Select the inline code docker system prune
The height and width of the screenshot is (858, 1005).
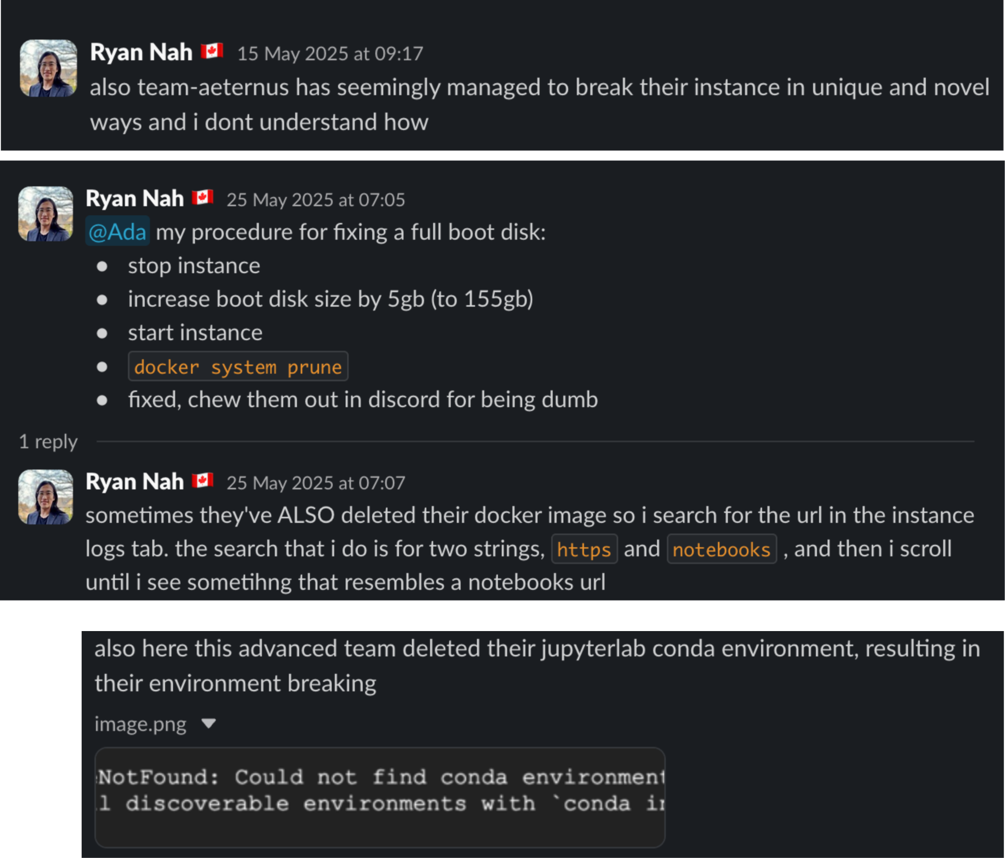click(x=238, y=367)
